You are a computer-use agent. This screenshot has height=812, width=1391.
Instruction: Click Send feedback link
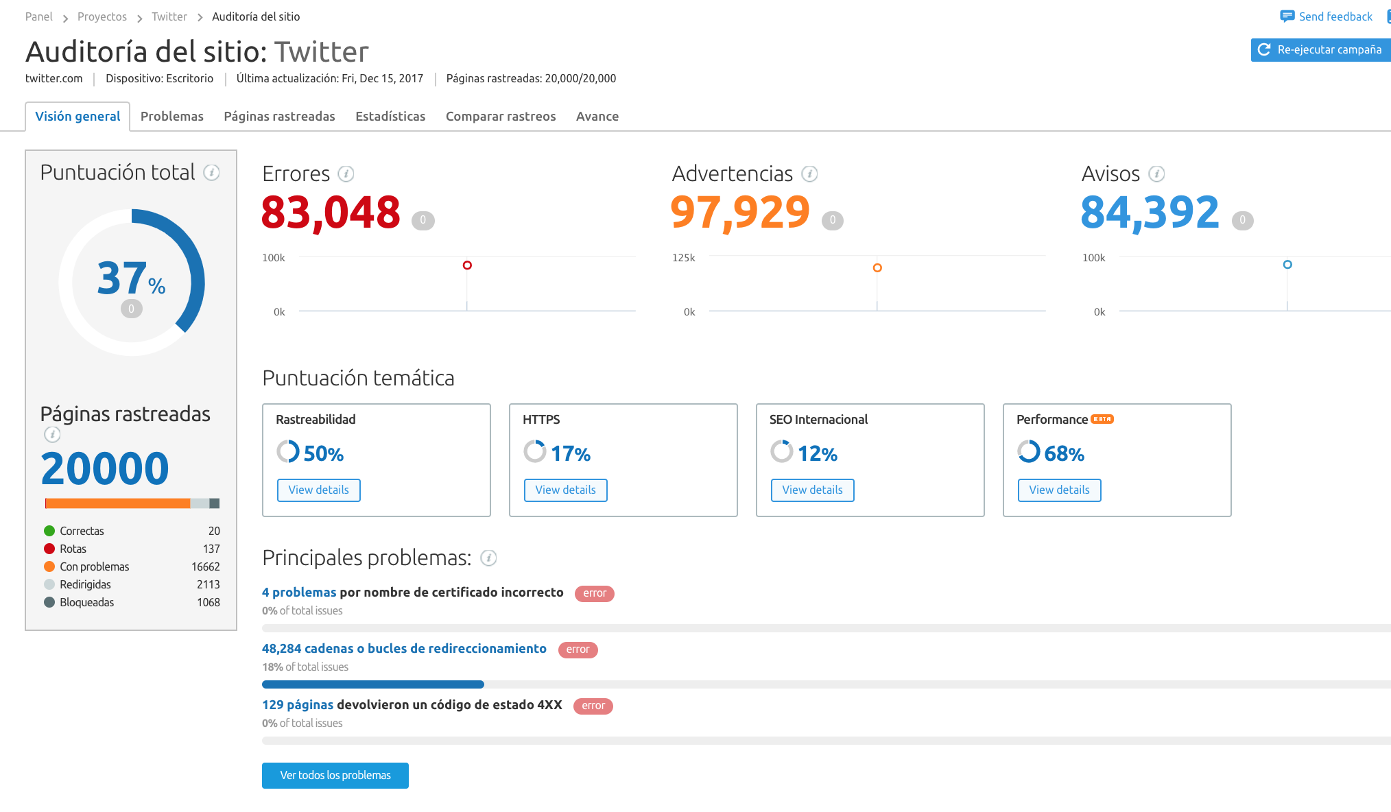[1335, 16]
